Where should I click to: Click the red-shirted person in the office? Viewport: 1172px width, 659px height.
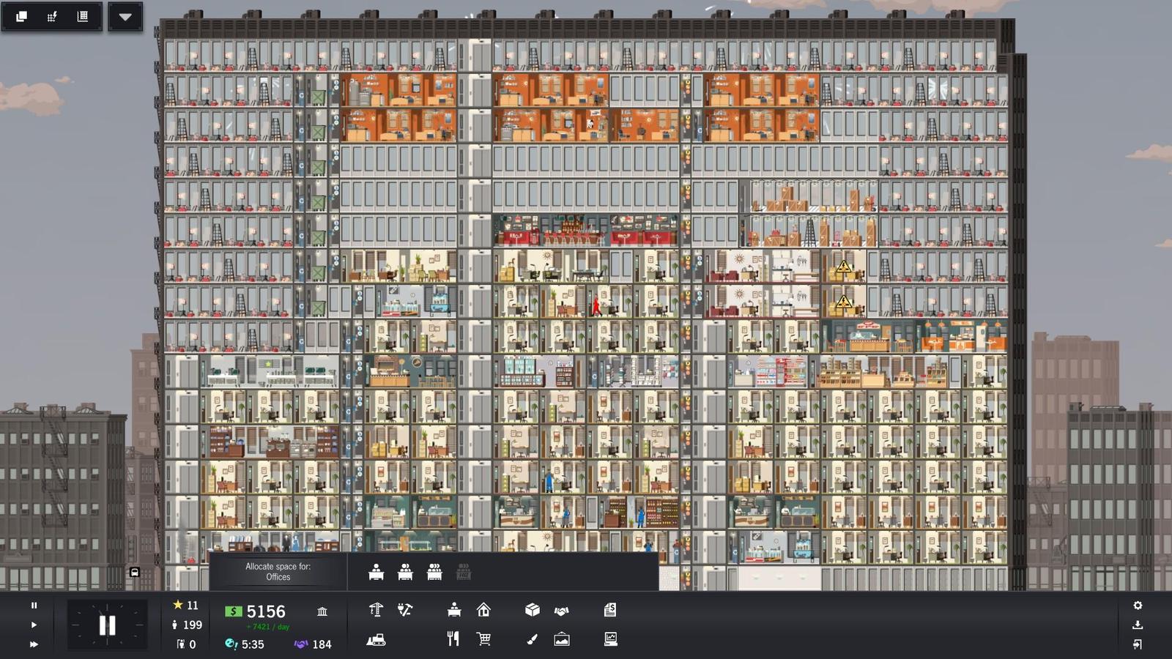596,305
